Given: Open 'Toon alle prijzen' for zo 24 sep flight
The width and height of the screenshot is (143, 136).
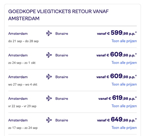Looking at the screenshot, I should click(124, 63).
